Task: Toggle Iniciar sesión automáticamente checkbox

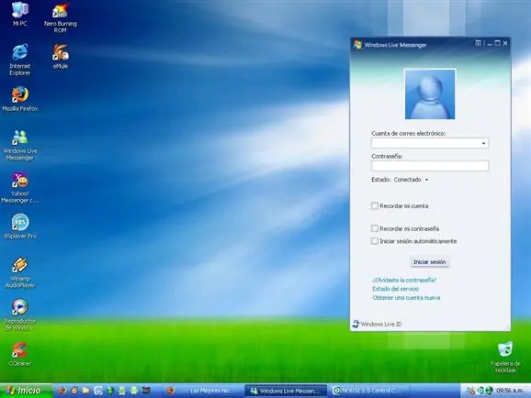Action: (x=375, y=241)
